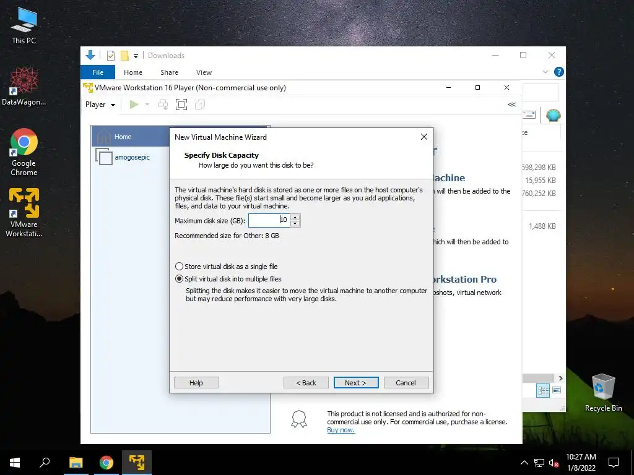
Task: Open the File tab in Downloads window
Action: (x=98, y=72)
